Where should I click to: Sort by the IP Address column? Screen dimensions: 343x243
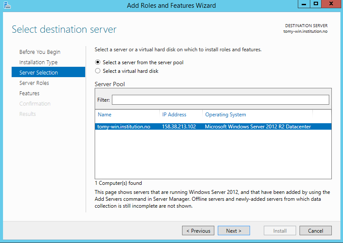pos(174,115)
